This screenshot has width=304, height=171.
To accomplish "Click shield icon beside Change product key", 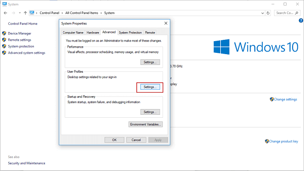I will (267, 141).
